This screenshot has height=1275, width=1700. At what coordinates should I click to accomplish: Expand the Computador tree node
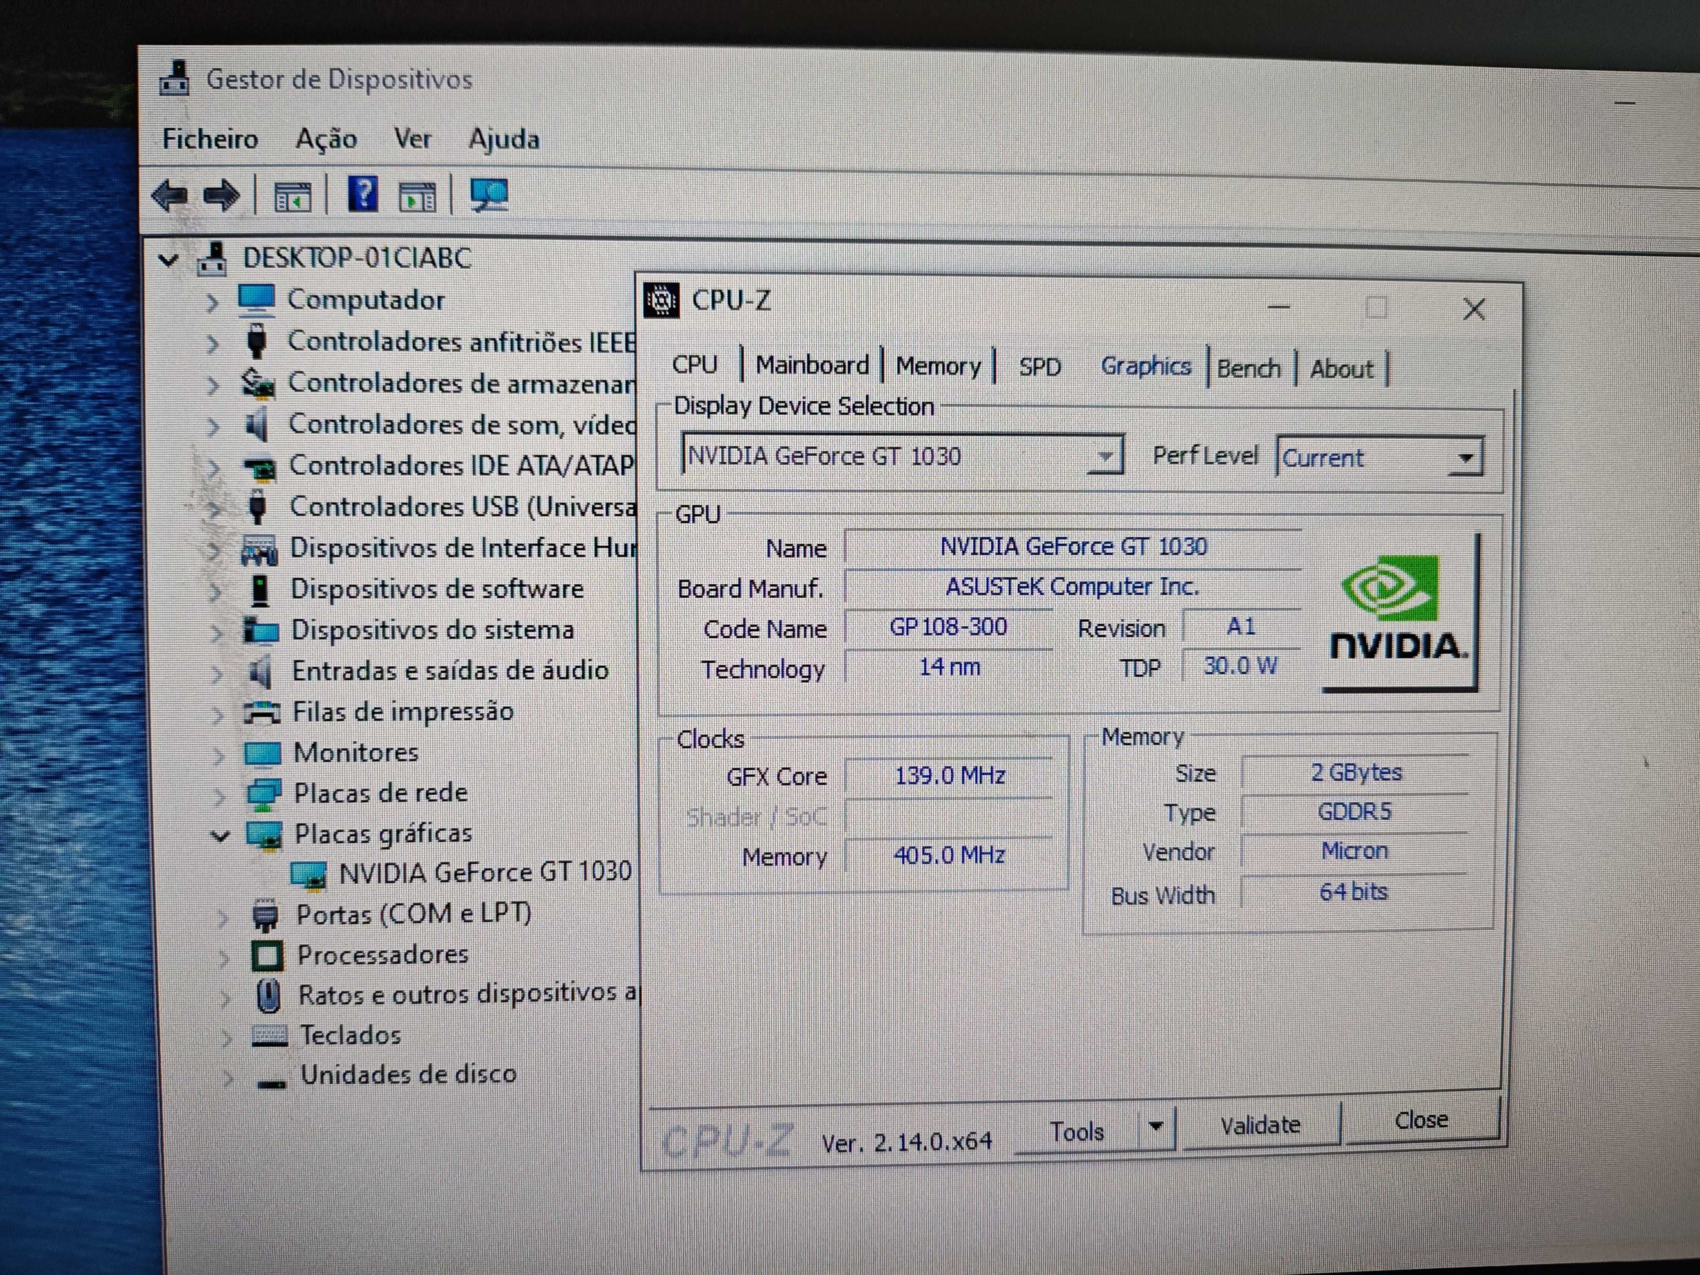pos(212,303)
